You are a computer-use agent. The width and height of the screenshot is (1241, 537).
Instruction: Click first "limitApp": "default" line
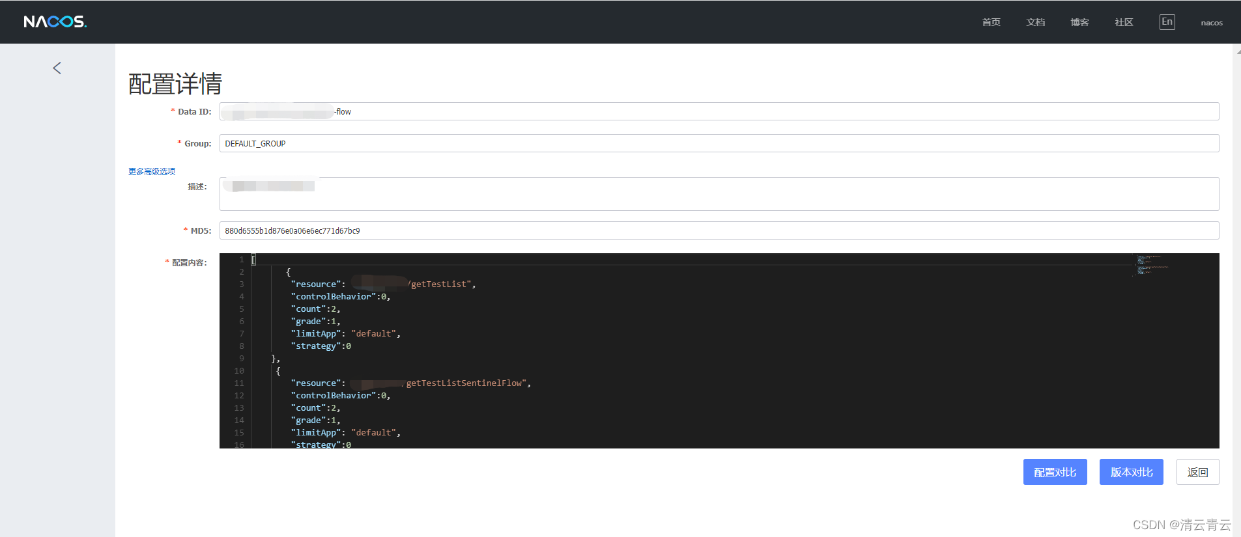pos(345,334)
